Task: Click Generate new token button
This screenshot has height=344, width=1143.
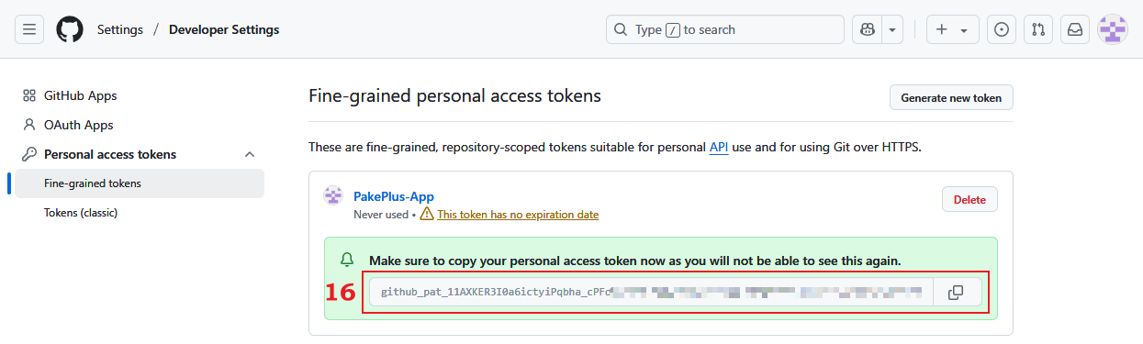Action: [x=951, y=97]
